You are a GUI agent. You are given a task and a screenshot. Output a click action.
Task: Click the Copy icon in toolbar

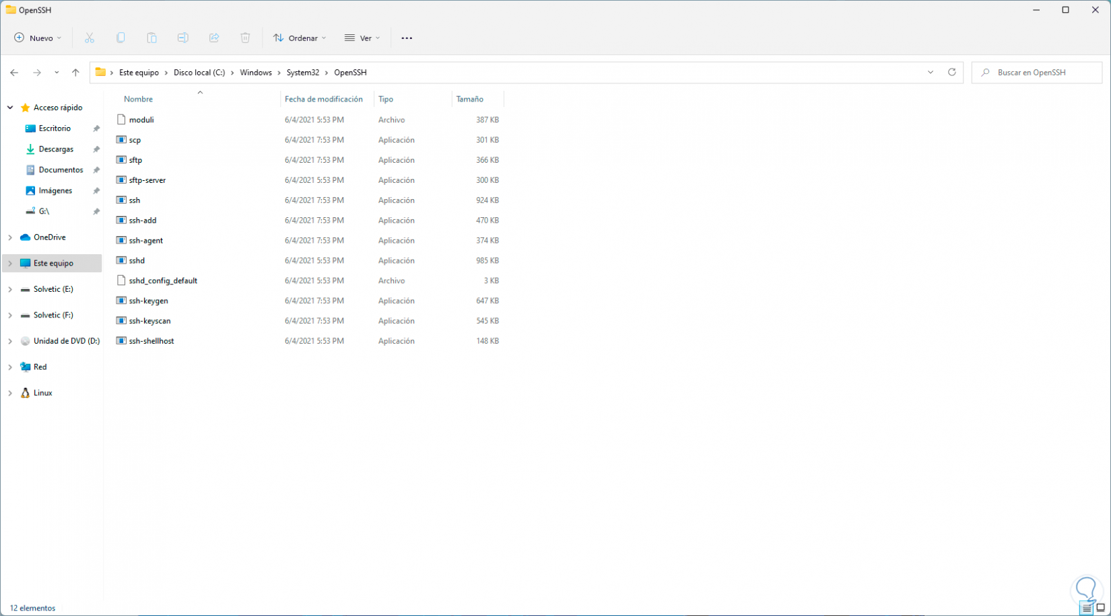(121, 38)
